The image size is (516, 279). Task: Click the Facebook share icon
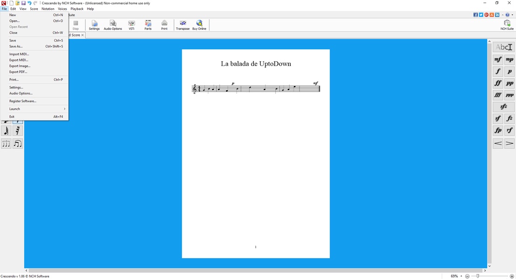(475, 15)
